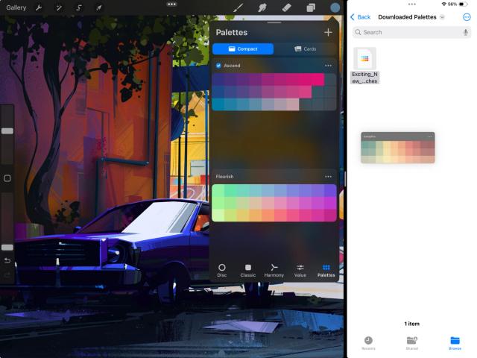Tap the Wi-Fi status icon
Image resolution: width=477 pixels, height=358 pixels.
(444, 4)
